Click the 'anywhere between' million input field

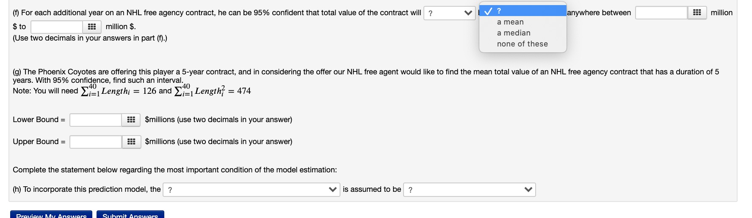click(661, 13)
